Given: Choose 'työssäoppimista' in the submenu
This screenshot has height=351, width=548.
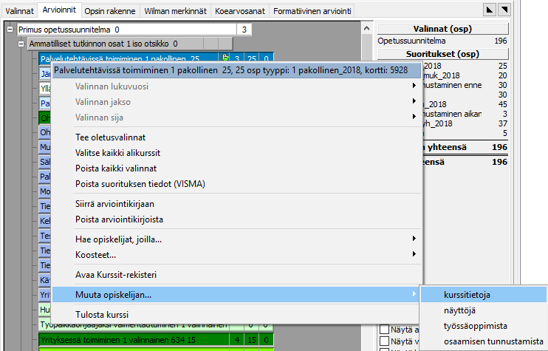Looking at the screenshot, I should 476,326.
